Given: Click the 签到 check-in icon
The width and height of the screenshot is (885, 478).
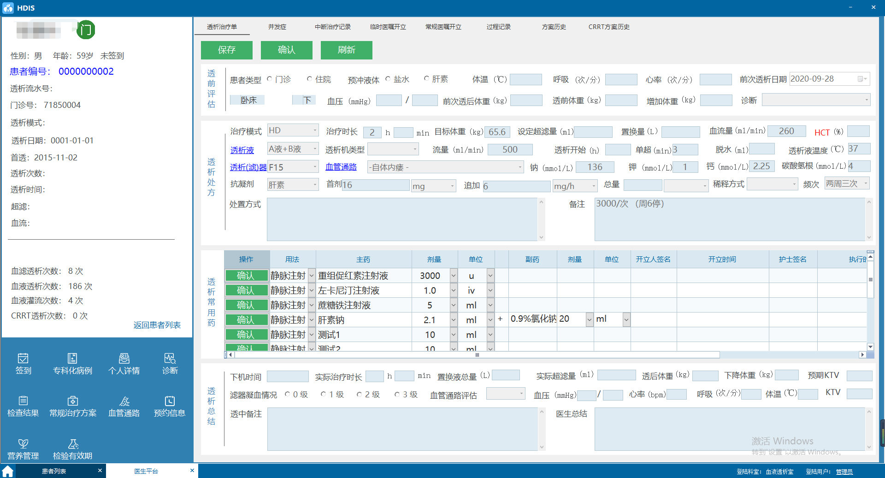Looking at the screenshot, I should pyautogui.click(x=23, y=359).
